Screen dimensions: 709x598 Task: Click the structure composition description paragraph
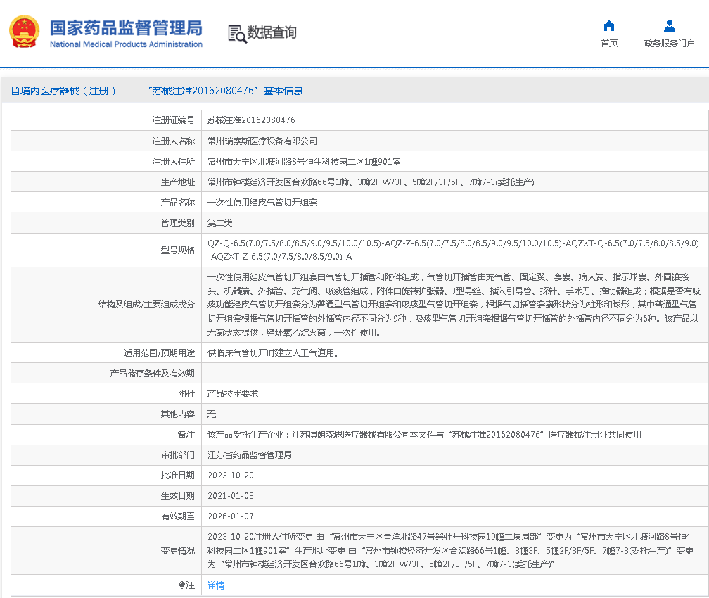point(454,305)
